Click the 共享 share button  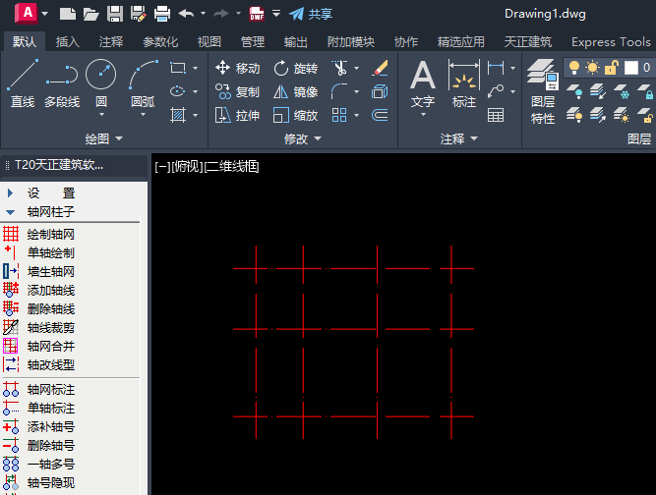311,14
